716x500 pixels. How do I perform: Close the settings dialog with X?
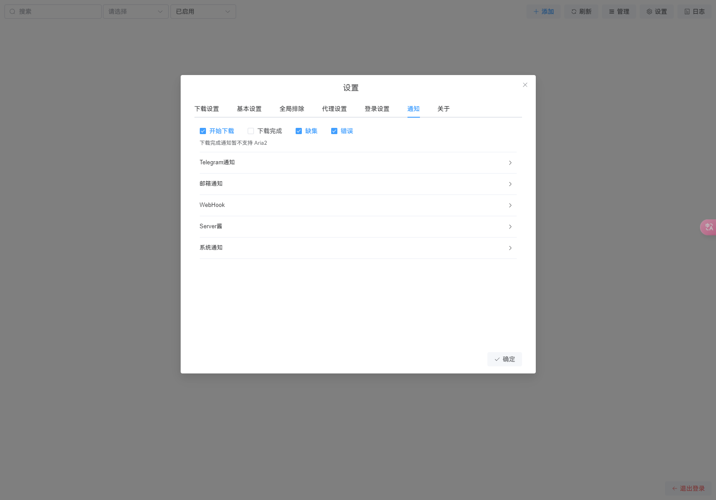click(525, 85)
